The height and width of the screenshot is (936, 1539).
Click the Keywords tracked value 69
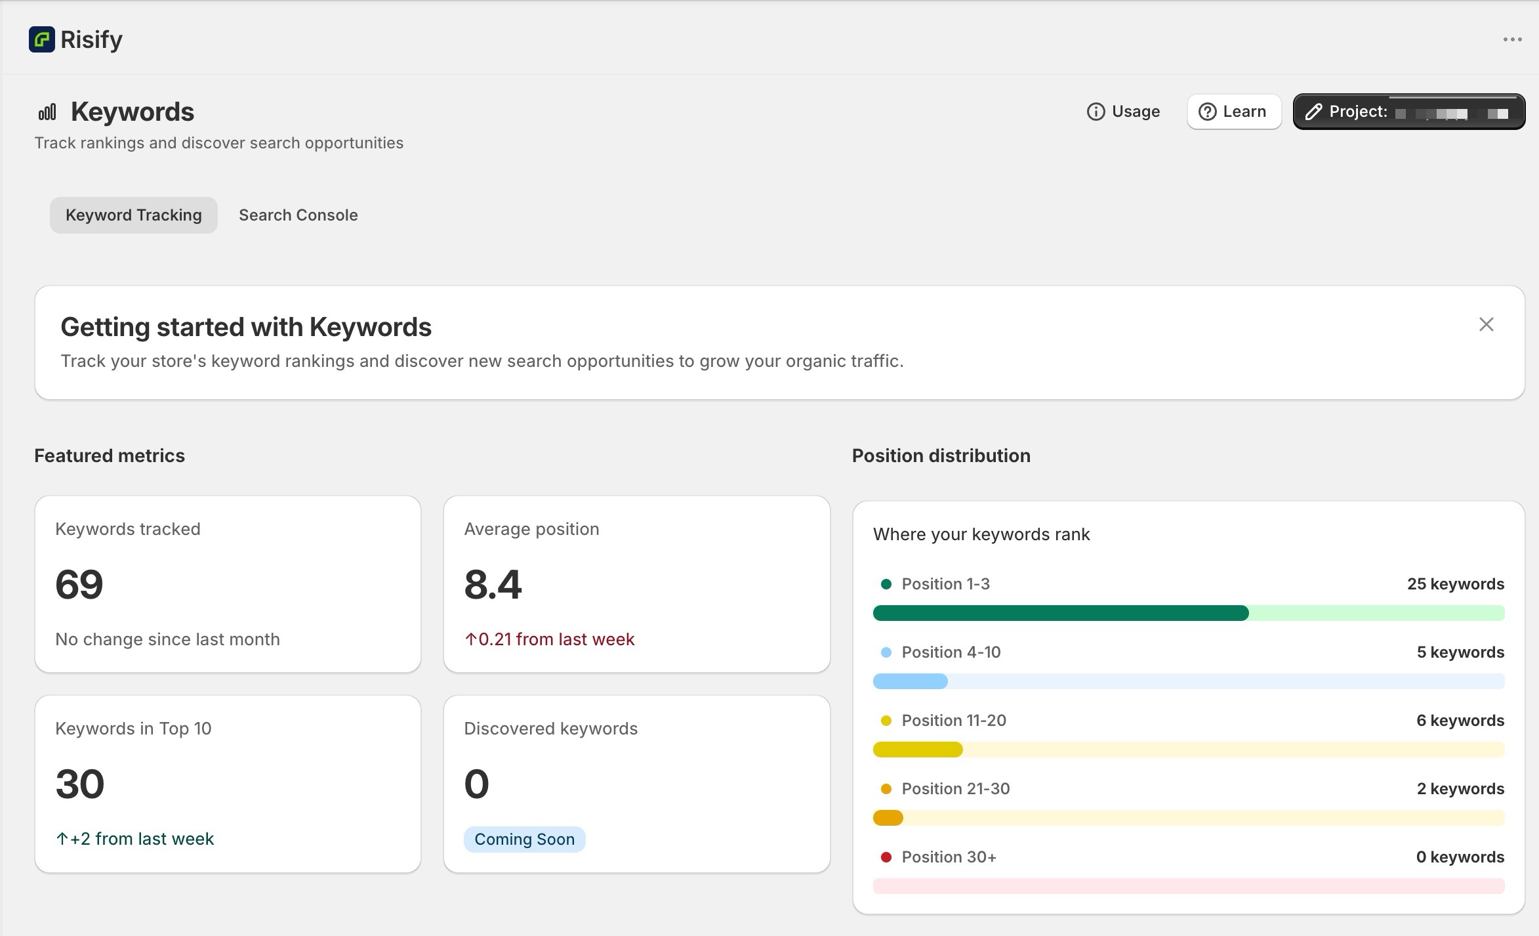pos(79,584)
